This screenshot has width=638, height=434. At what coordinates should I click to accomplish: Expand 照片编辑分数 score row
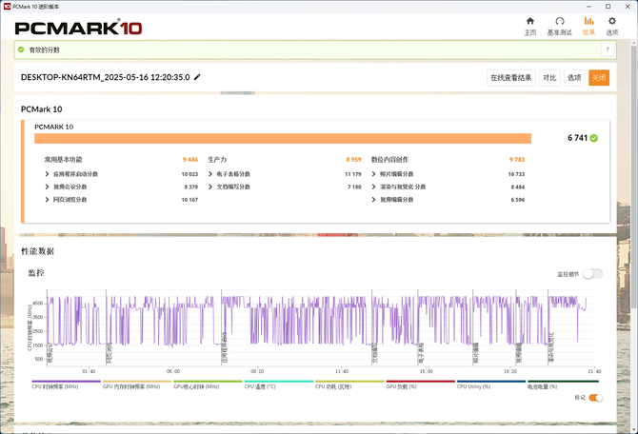375,174
